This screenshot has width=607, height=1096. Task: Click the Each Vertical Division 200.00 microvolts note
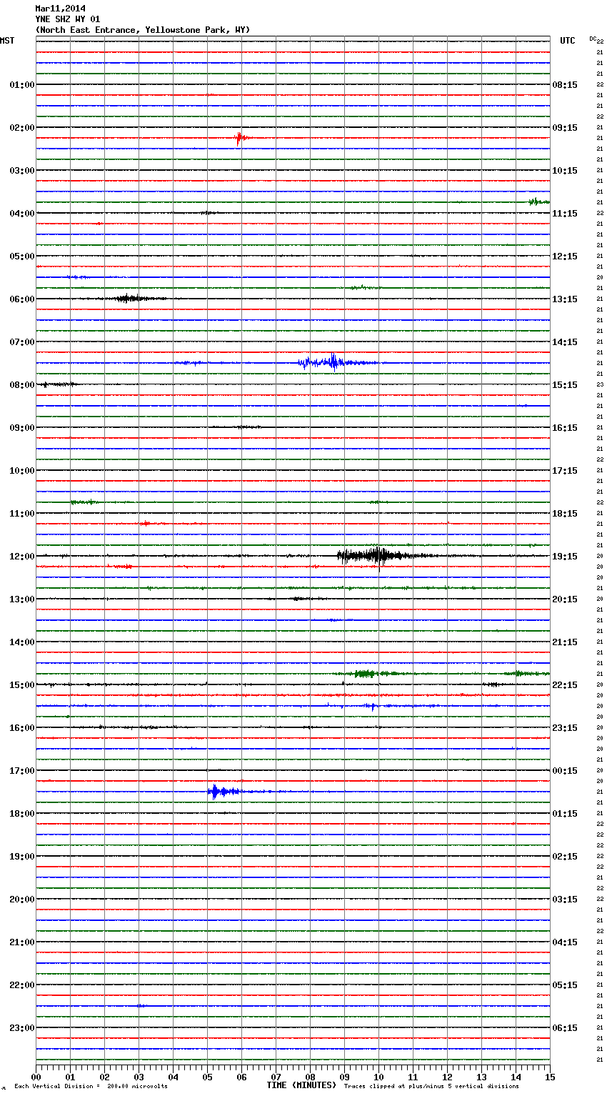click(91, 1086)
